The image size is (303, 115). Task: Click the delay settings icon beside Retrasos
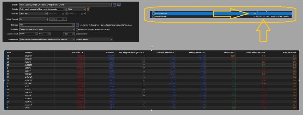click(x=78, y=25)
